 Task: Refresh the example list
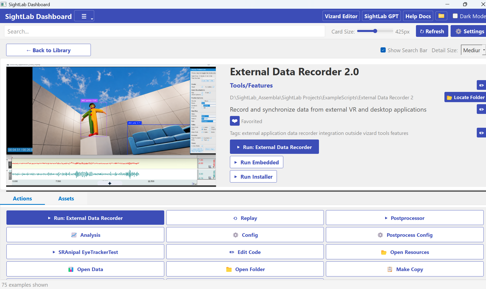click(432, 31)
